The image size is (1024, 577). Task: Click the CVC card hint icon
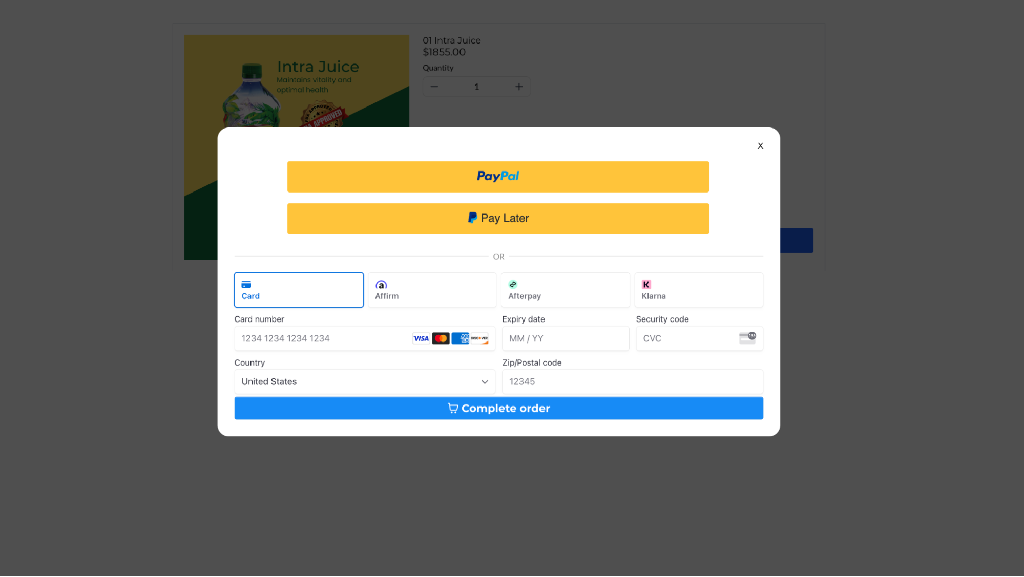[x=747, y=338]
